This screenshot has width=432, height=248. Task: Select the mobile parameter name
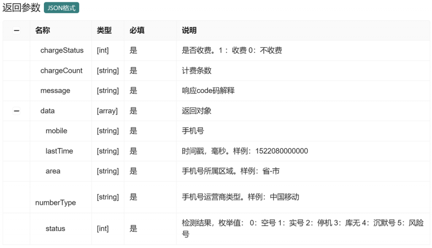tap(57, 131)
